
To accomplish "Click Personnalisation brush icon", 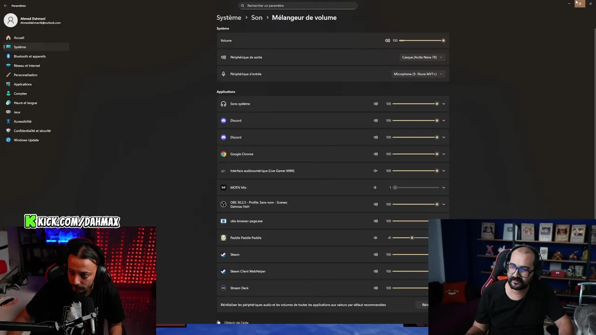I will (x=8, y=75).
